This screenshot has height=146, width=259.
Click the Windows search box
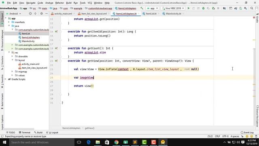click(42, 142)
